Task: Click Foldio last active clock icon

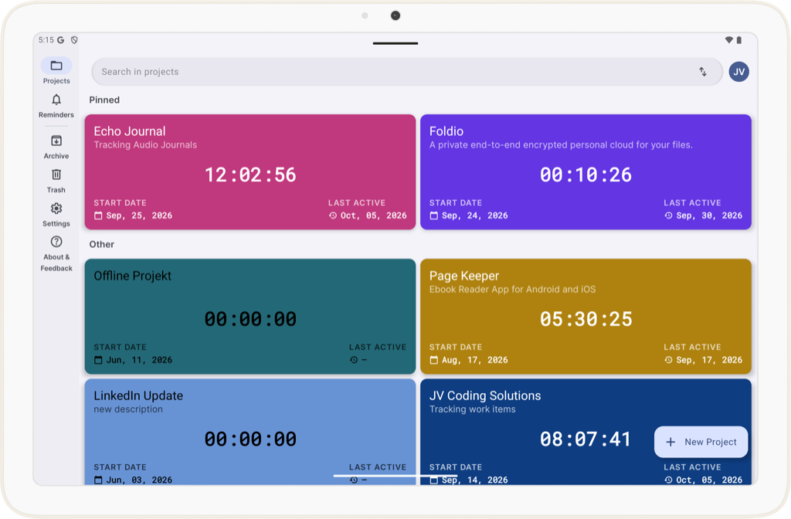Action: pyautogui.click(x=668, y=215)
